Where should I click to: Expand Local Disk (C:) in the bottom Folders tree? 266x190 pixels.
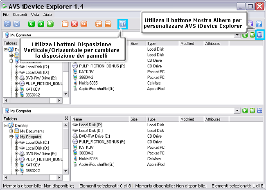(x=16, y=143)
